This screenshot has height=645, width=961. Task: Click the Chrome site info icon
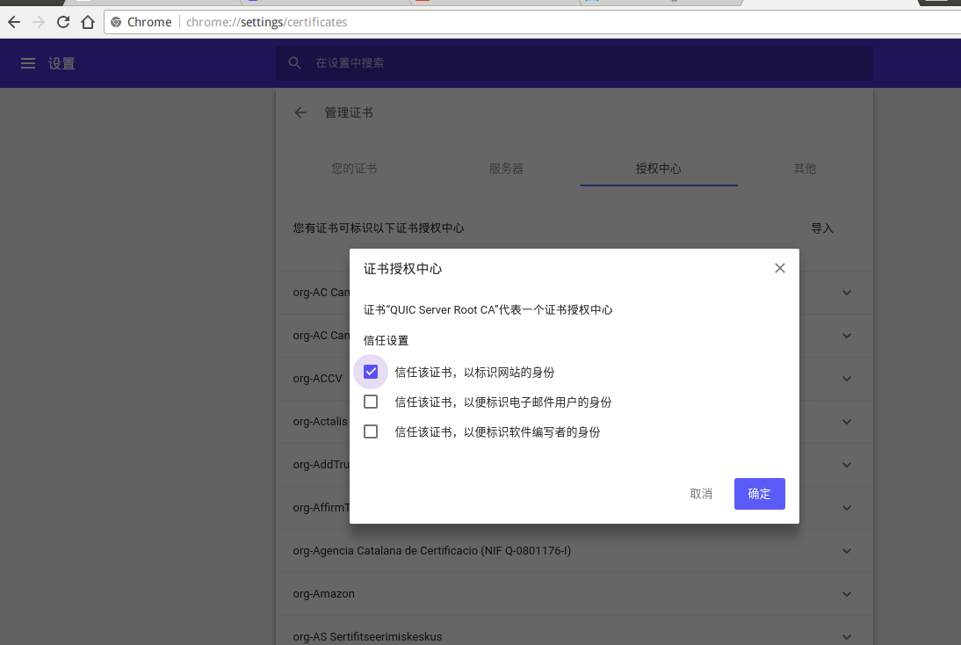[116, 22]
